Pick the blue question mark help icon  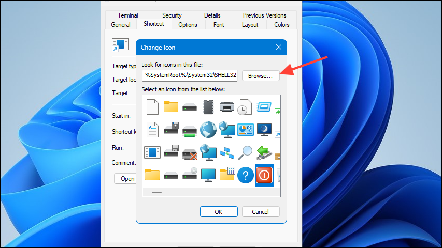click(x=245, y=175)
